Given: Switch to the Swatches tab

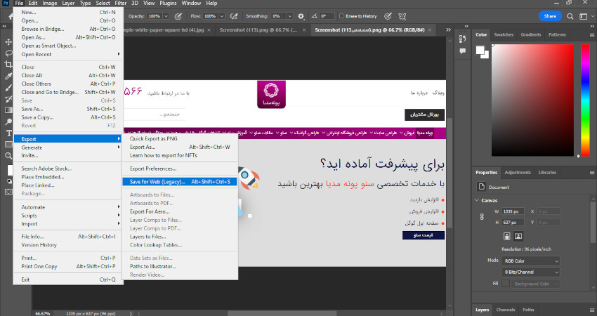Looking at the screenshot, I should point(504,34).
